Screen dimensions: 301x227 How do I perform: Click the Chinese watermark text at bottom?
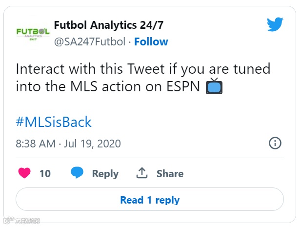coord(28,221)
